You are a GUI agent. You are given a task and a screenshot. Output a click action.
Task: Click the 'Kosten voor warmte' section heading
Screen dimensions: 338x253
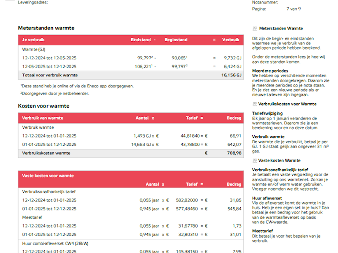pos(44,106)
